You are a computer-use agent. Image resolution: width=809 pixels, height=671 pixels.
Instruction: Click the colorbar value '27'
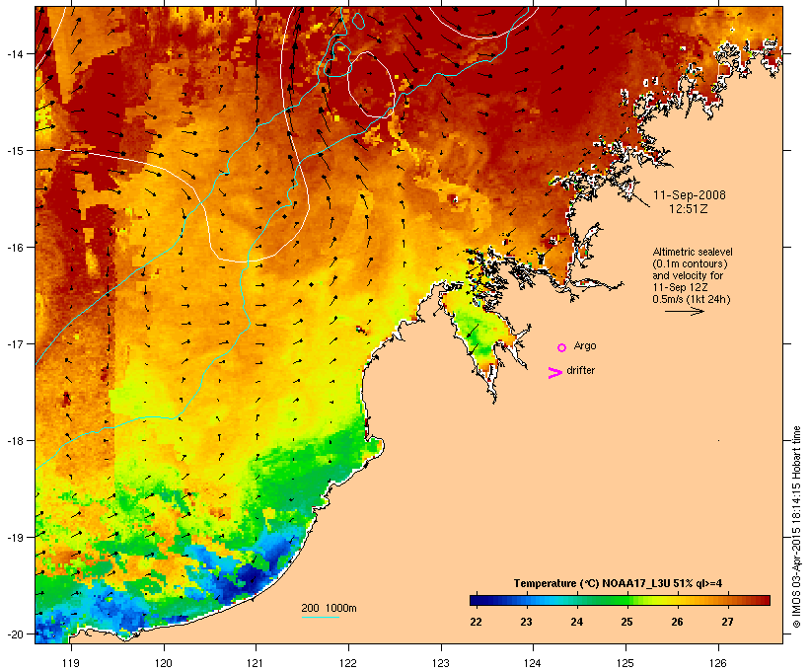click(x=727, y=622)
